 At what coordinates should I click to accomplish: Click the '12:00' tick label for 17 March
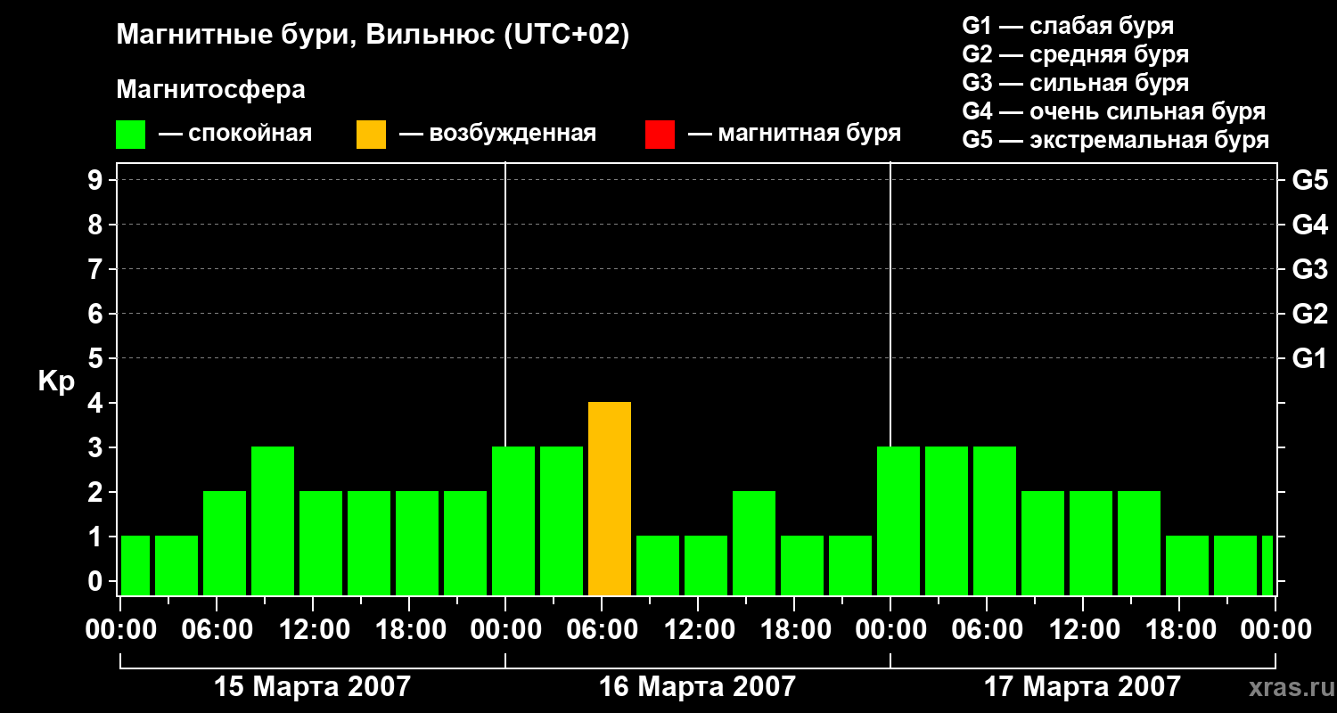(1083, 630)
